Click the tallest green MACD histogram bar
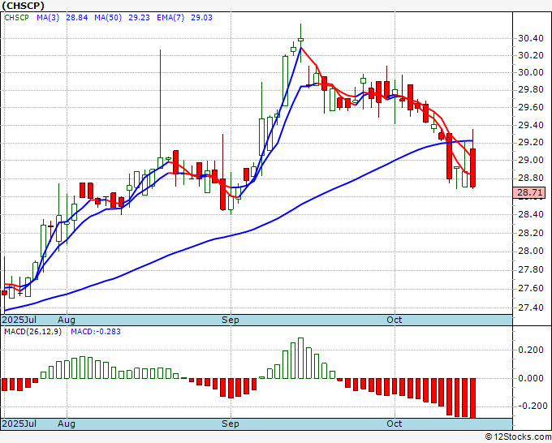 coord(300,358)
